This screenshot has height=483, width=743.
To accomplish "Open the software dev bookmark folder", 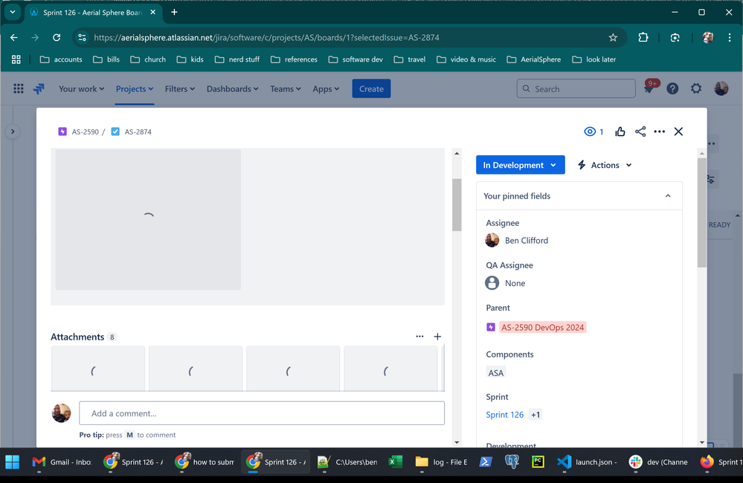I will tap(356, 59).
